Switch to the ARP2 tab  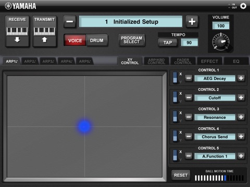[30, 61]
